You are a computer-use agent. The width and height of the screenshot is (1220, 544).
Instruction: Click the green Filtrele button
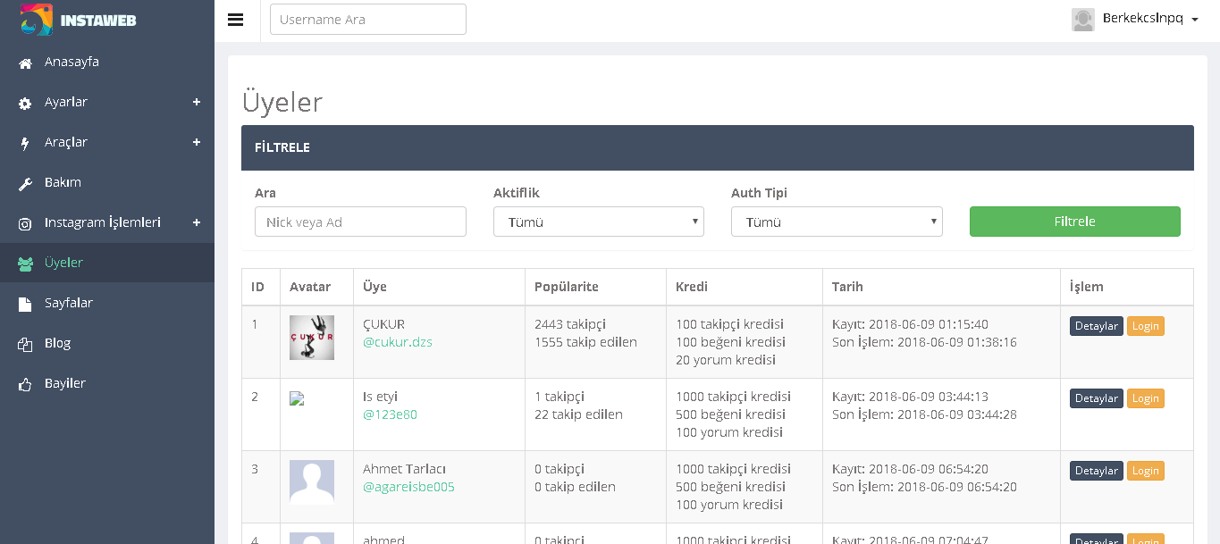(x=1074, y=222)
